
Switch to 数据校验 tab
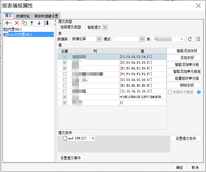tap(23, 16)
